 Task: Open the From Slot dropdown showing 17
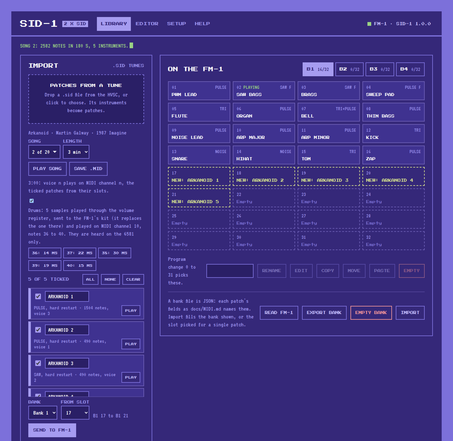click(x=75, y=413)
